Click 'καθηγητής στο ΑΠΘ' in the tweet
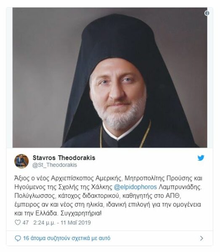This screenshot has width=220, height=252. [x=151, y=196]
